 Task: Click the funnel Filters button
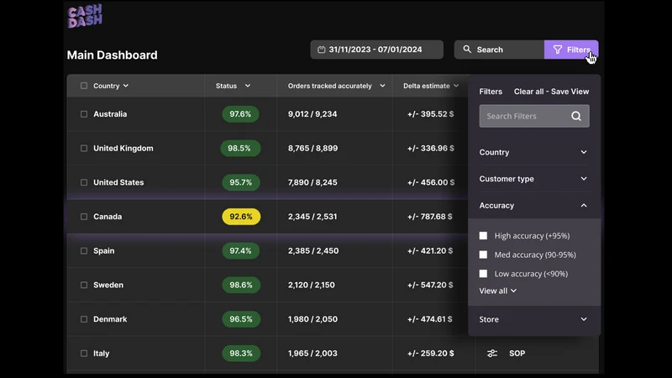(x=571, y=50)
